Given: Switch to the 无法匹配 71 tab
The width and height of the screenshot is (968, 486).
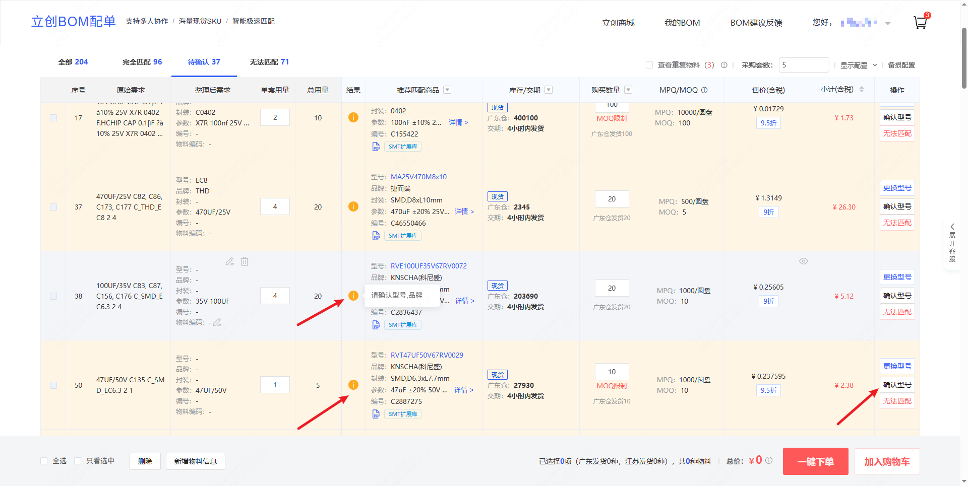Looking at the screenshot, I should coord(269,62).
